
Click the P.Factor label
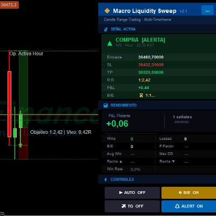pos(166,146)
